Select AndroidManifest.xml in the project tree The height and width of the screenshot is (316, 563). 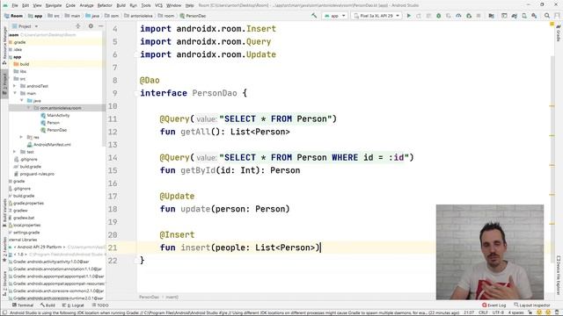(52, 145)
